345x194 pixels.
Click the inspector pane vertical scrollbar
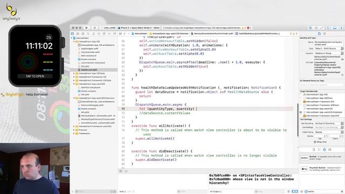click(x=298, y=120)
